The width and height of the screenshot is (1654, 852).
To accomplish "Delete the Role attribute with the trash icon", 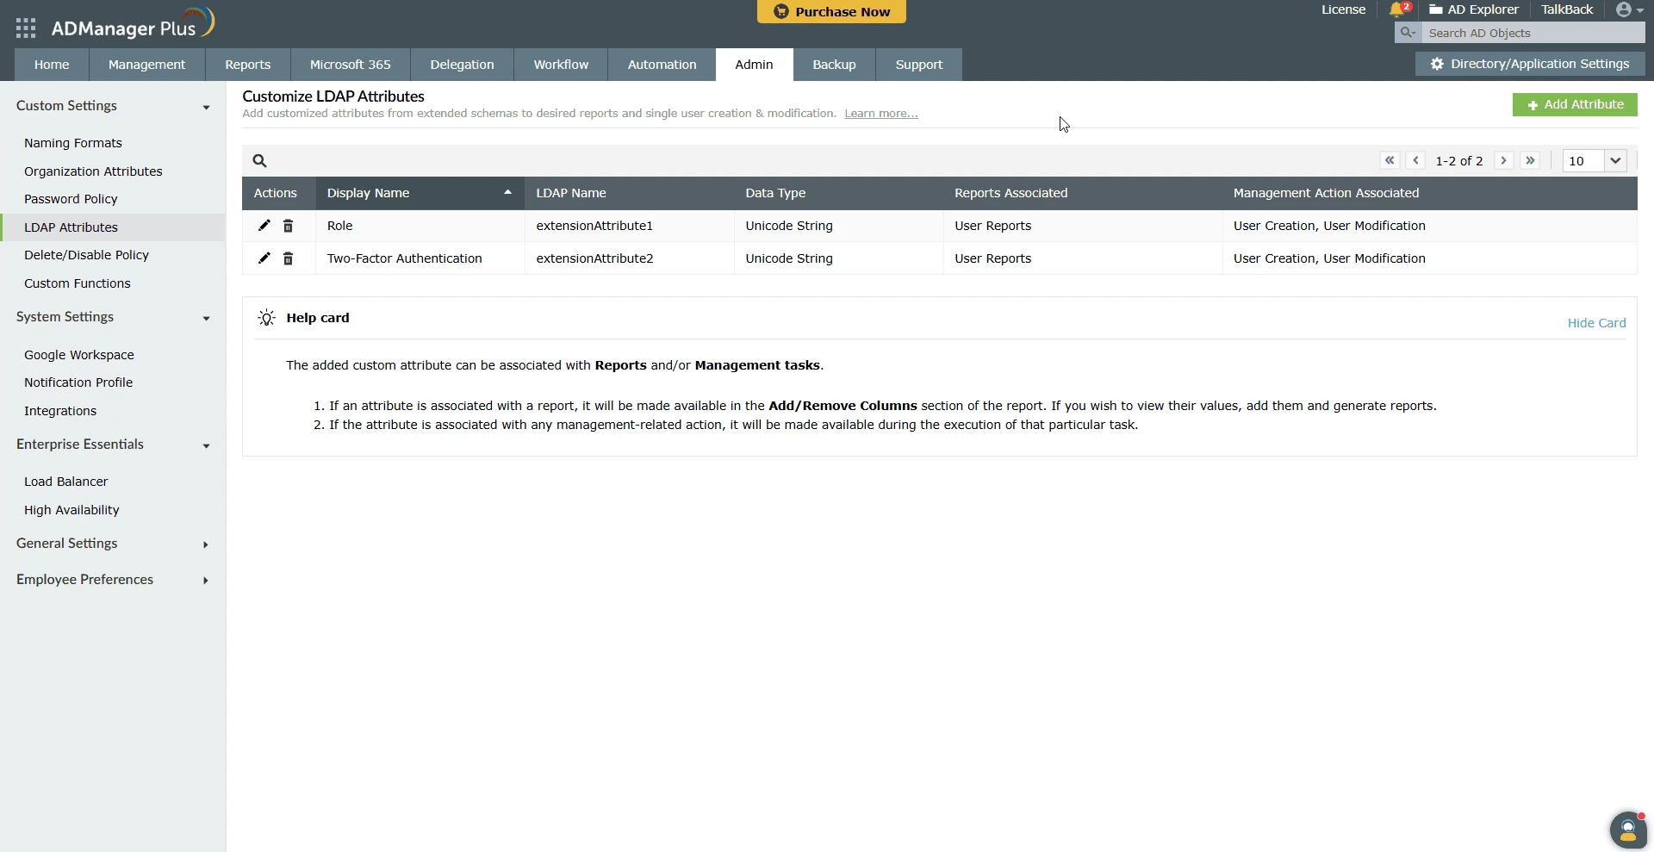I will [288, 226].
